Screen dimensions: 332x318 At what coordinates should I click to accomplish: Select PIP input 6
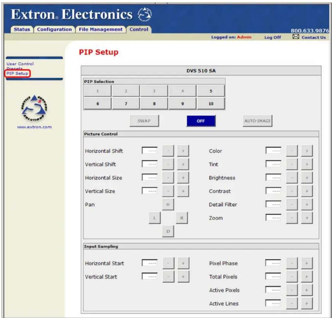97,104
